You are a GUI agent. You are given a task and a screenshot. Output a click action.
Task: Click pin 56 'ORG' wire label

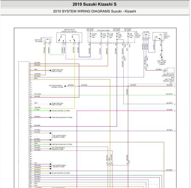click(36, 185)
